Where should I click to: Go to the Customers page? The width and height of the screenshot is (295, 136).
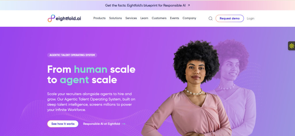tap(159, 18)
